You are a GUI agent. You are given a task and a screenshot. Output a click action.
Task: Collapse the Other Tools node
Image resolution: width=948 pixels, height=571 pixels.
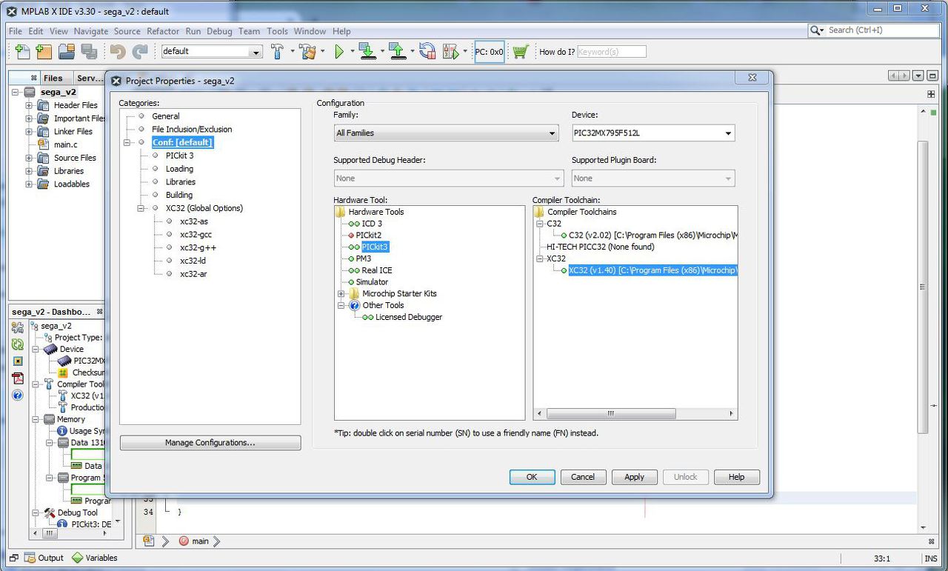tap(341, 305)
